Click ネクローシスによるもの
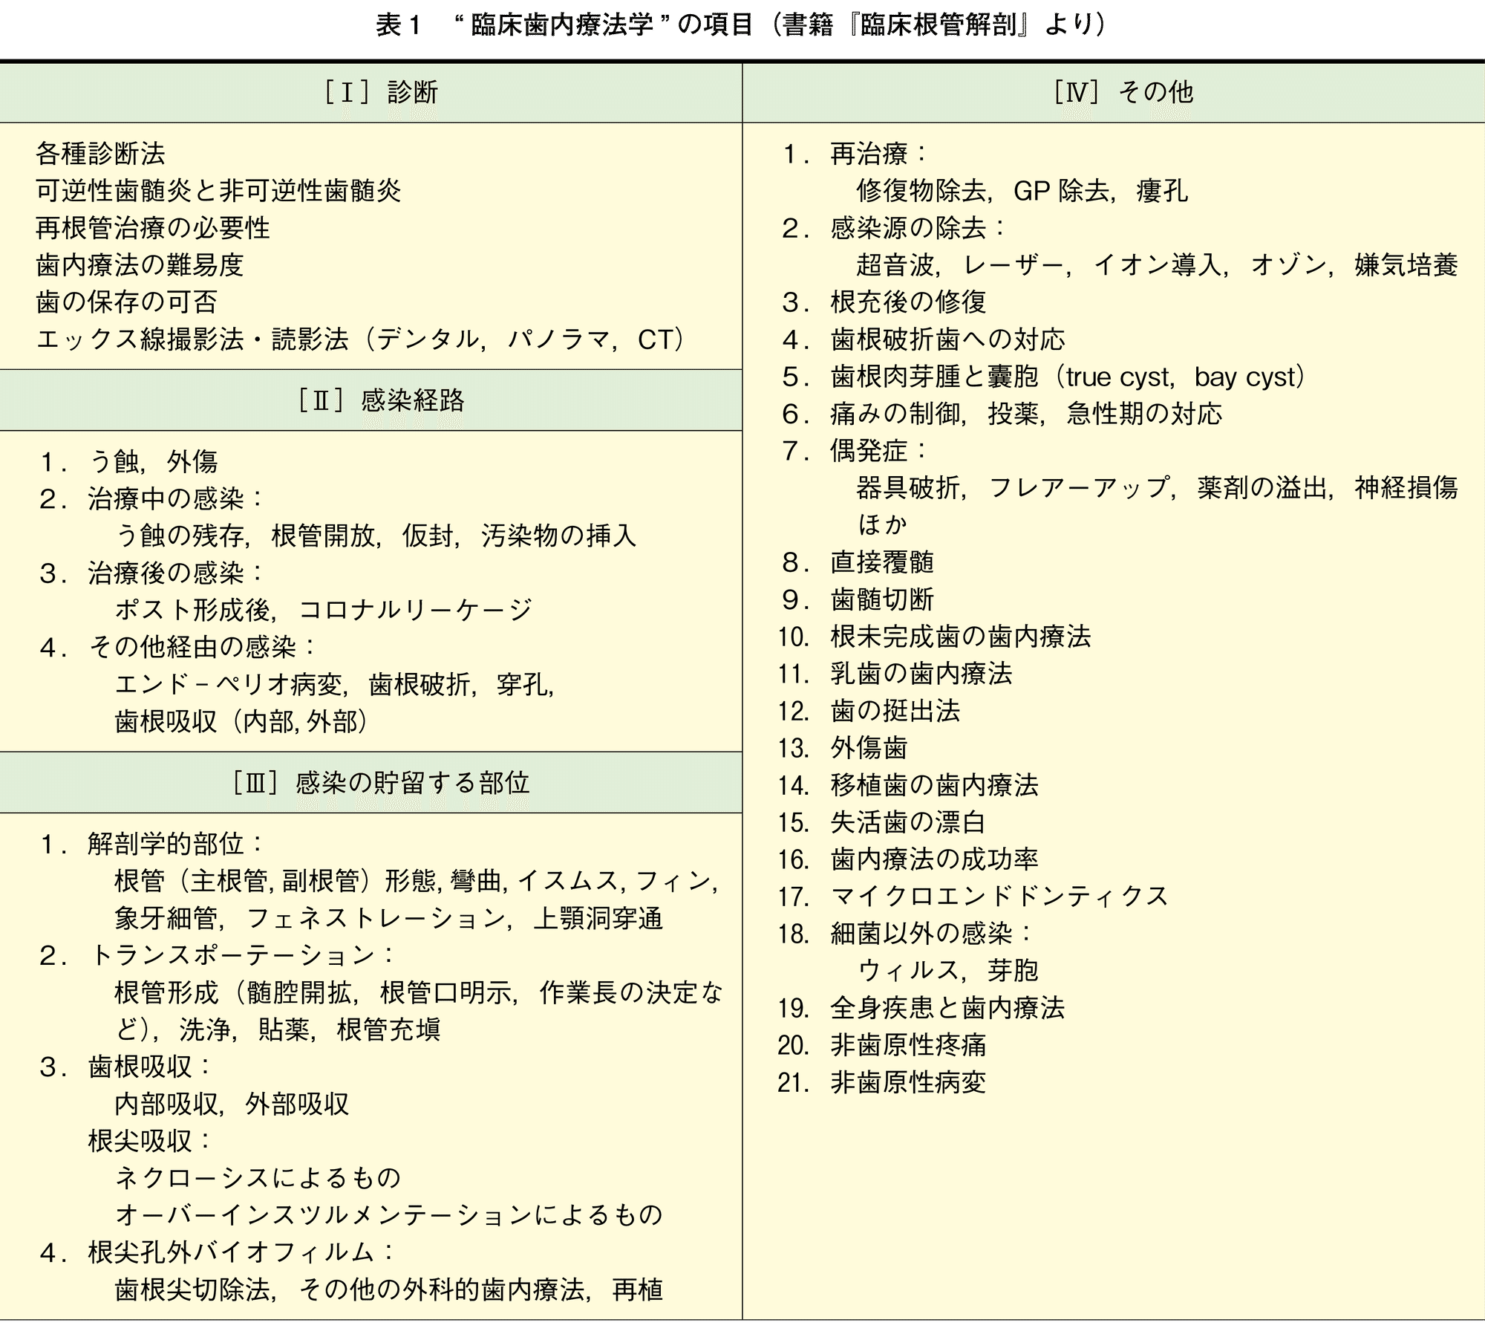The image size is (1485, 1337). click(258, 1179)
